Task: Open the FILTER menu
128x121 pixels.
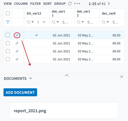Action: click(x=35, y=4)
